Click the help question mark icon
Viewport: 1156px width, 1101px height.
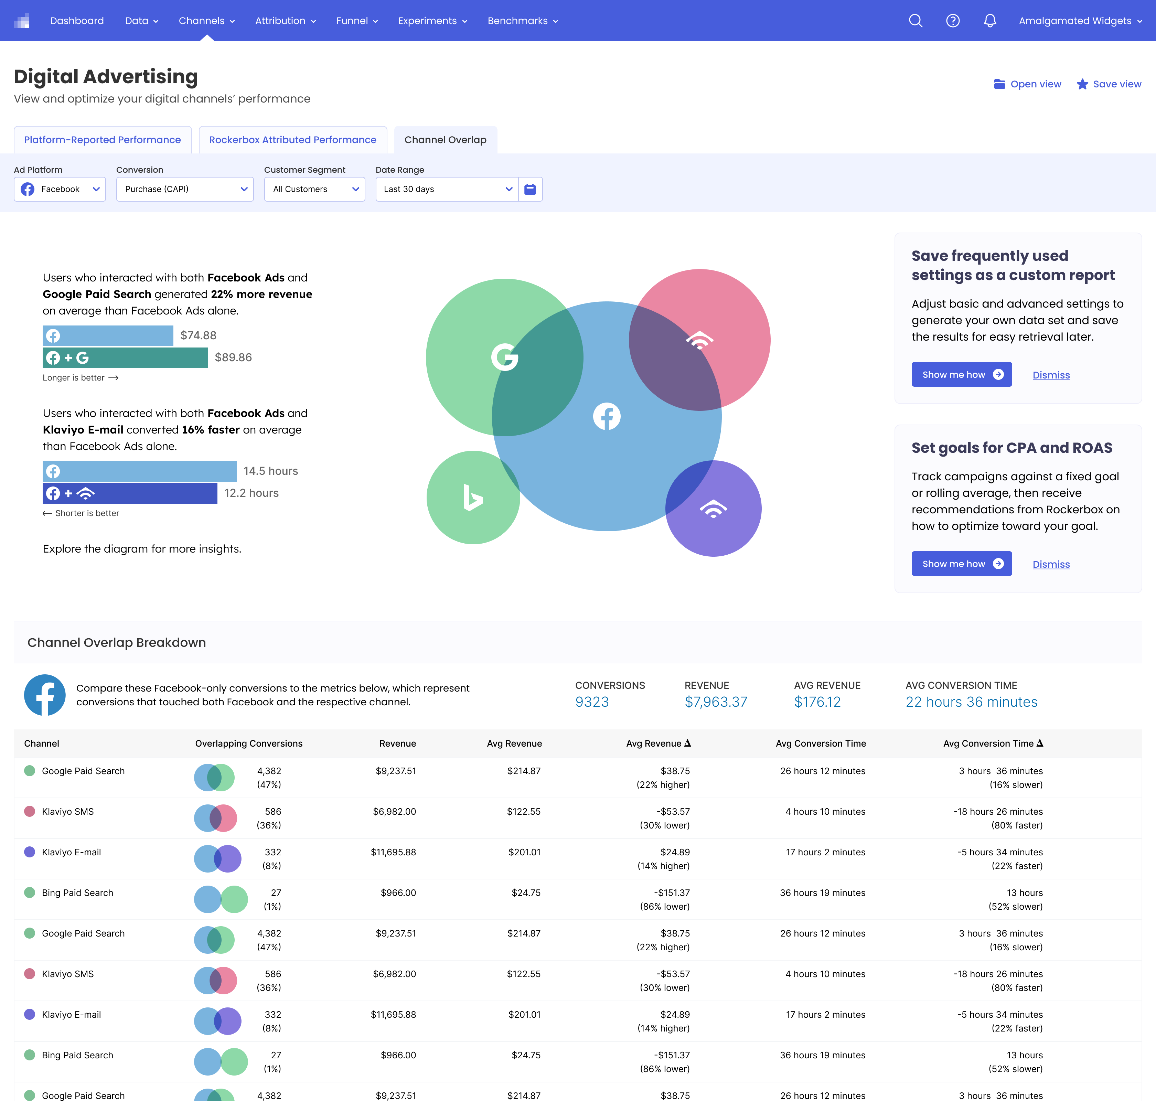pos(953,21)
